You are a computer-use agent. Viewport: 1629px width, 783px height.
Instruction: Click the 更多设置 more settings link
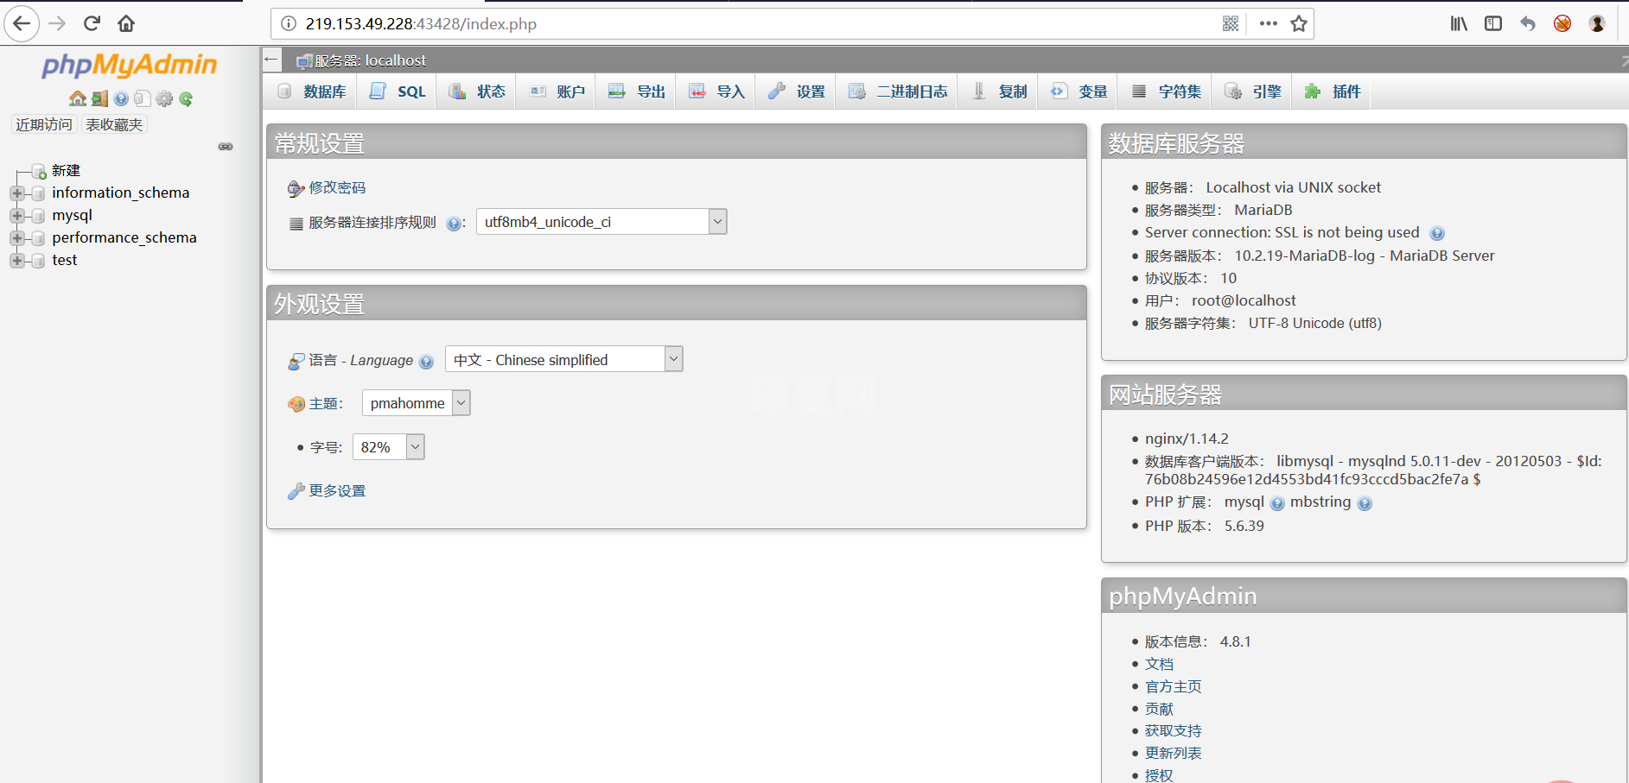click(337, 490)
